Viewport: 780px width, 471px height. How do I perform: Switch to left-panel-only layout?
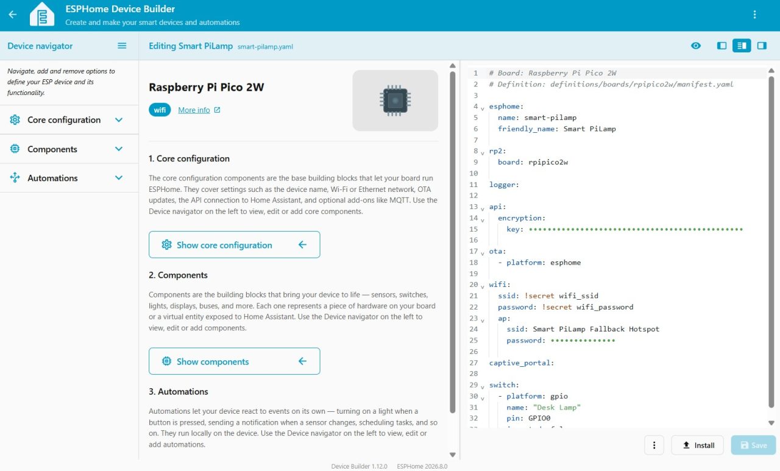[722, 46]
